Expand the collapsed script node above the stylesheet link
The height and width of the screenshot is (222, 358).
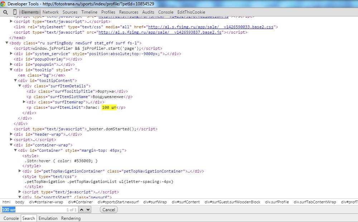(x=11, y=21)
